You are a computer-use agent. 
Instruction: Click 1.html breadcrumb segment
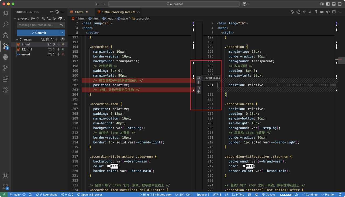[x=78, y=19]
